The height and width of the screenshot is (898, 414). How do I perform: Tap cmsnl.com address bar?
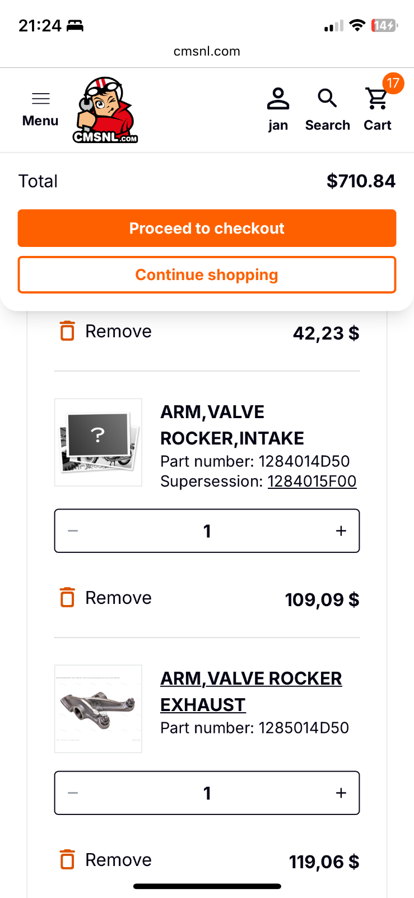pyautogui.click(x=207, y=51)
